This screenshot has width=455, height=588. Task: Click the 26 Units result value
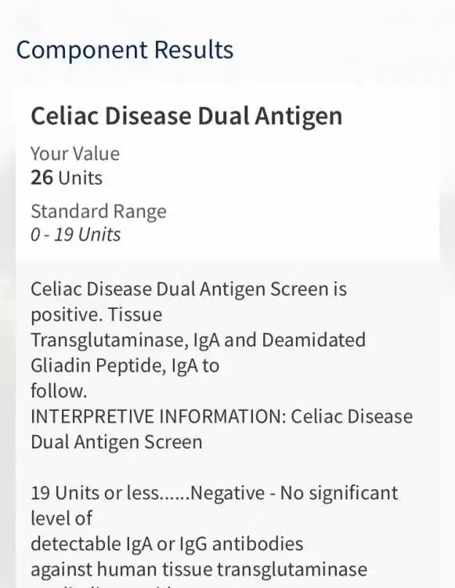click(x=67, y=177)
